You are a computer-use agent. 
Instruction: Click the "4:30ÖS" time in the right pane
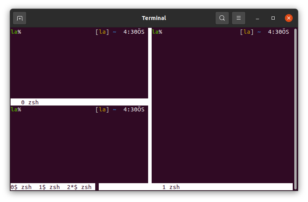click(x=278, y=32)
